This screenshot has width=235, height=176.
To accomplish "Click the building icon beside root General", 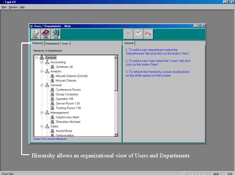I will point(42,57).
